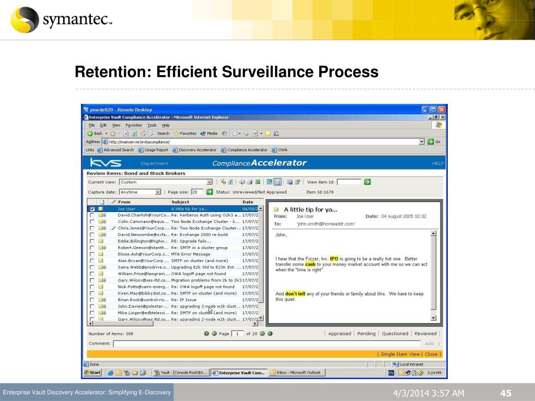
Task: Open the Tools menu
Action: coord(152,125)
